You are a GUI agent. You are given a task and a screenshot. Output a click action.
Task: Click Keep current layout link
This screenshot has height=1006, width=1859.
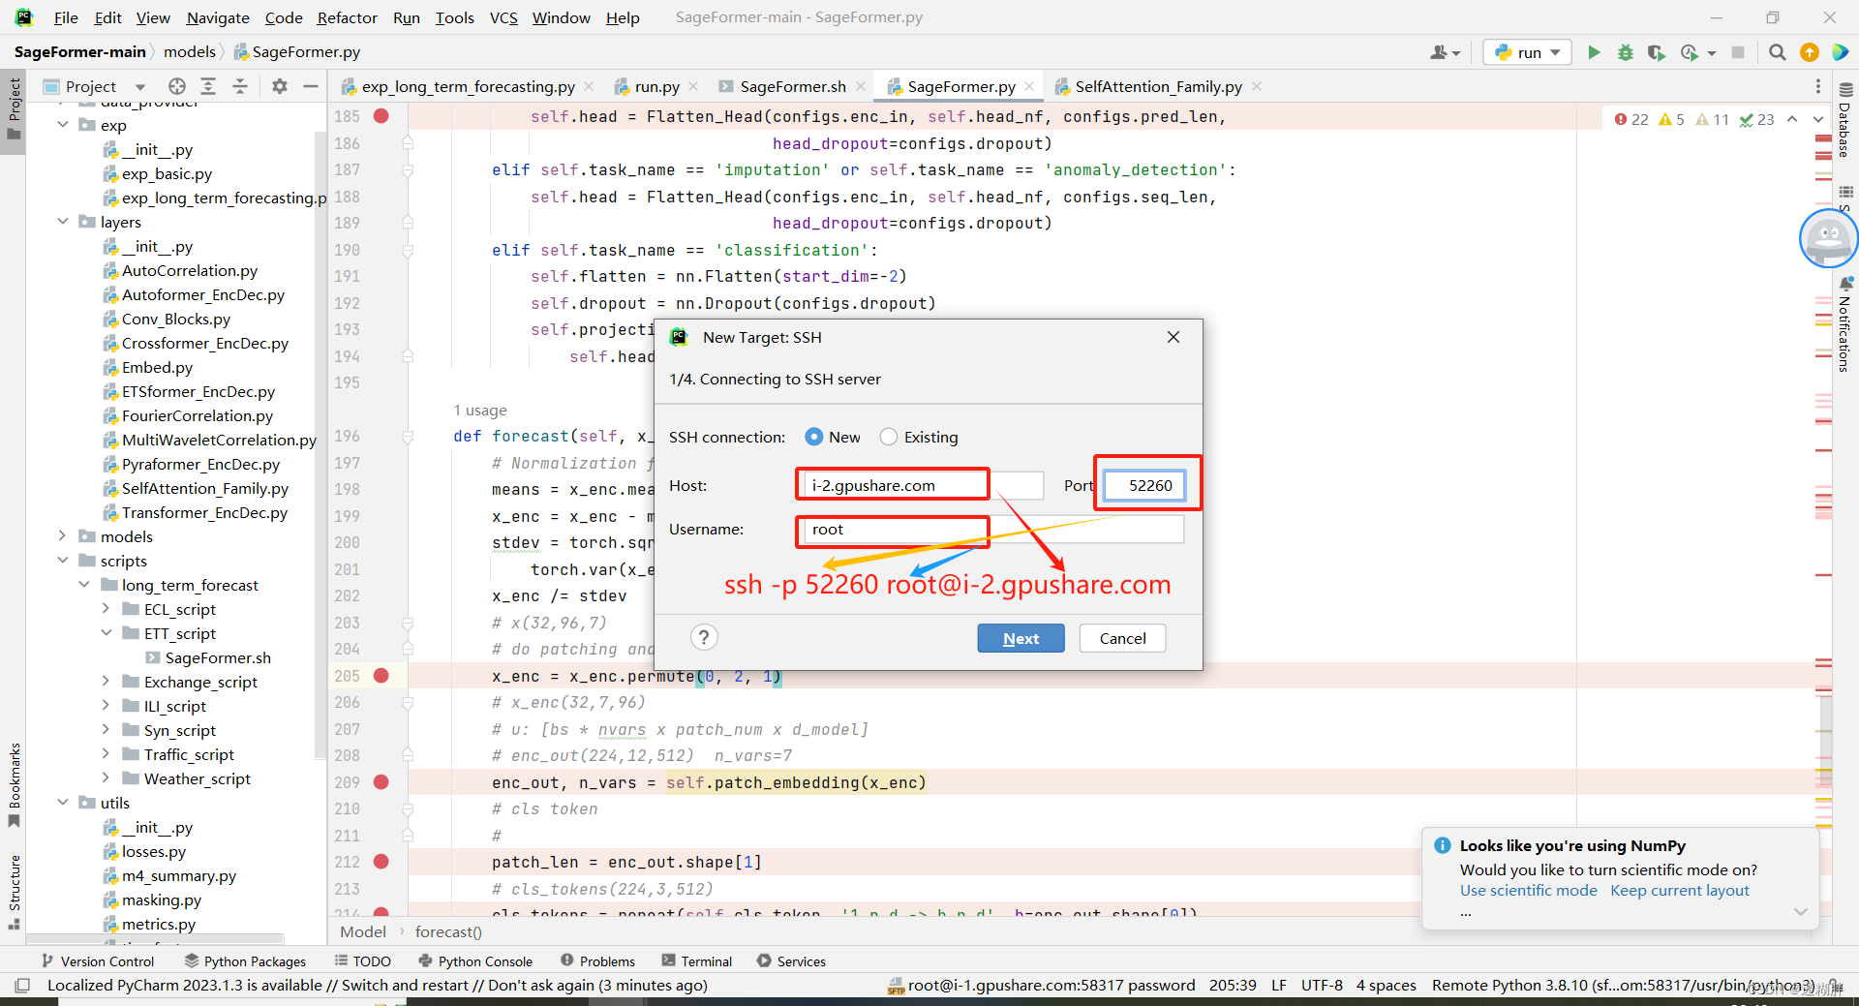[x=1680, y=890]
